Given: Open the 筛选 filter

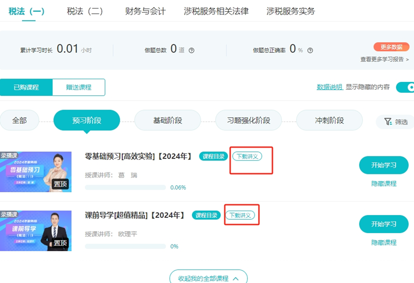Looking at the screenshot, I should 395,122.
